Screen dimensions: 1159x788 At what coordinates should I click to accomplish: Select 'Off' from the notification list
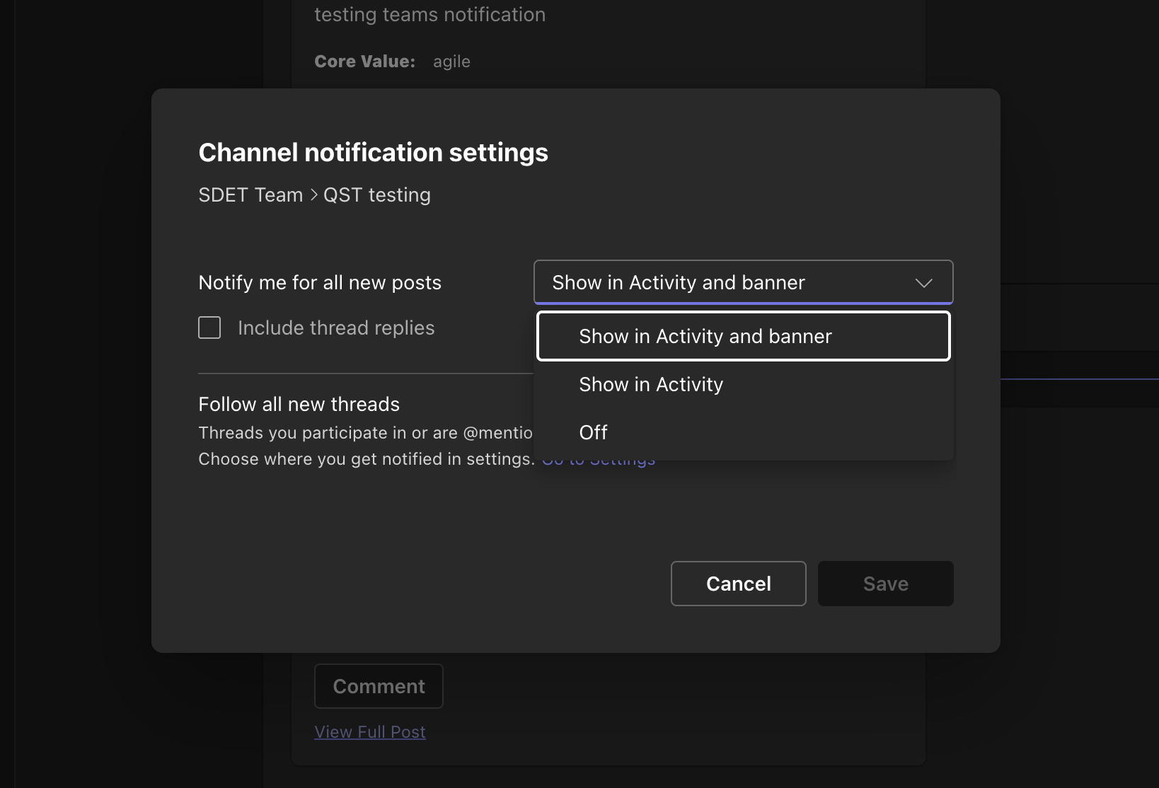[x=593, y=433]
